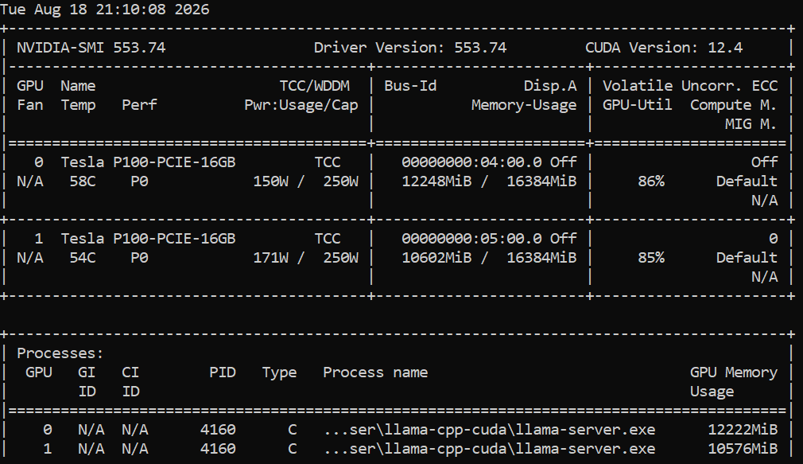Click memory used value '12248MiB'

tap(436, 181)
